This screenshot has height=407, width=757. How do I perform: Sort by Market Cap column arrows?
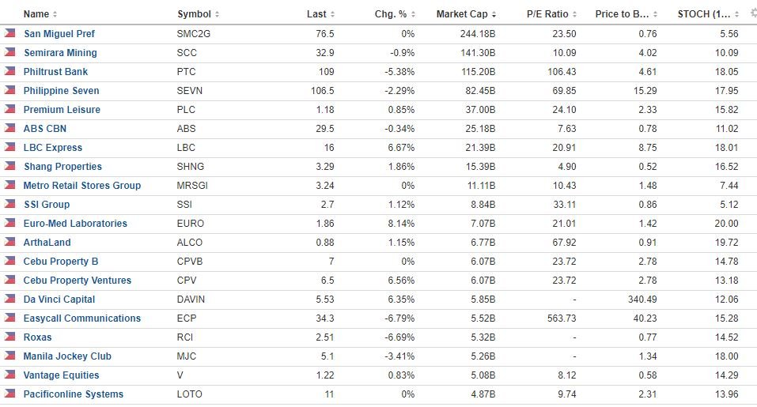[494, 14]
